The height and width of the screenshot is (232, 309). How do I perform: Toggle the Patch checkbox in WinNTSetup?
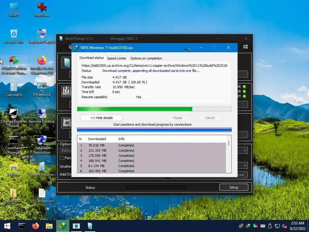click(62, 158)
